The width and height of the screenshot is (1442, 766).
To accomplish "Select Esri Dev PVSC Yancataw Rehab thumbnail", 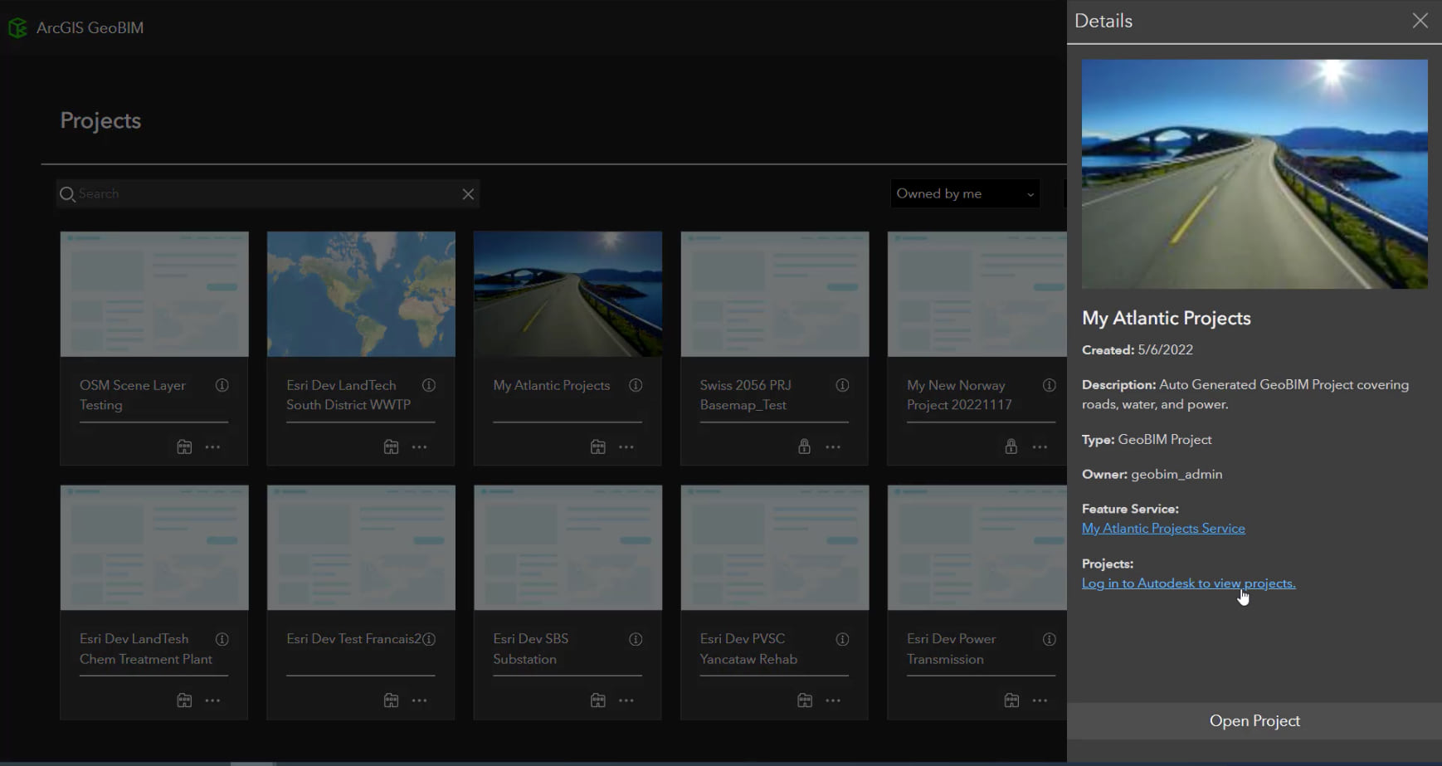I will click(775, 548).
